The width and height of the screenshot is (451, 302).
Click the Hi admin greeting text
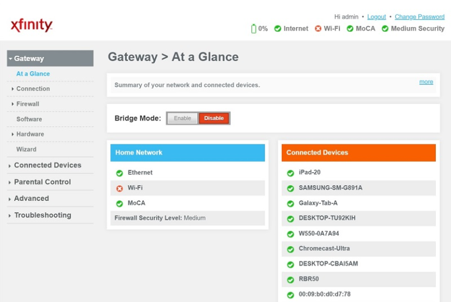point(346,17)
